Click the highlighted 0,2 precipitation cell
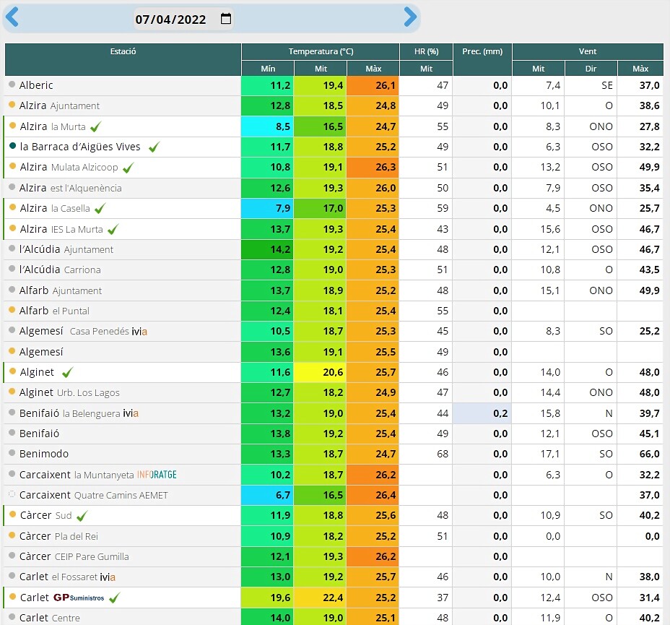This screenshot has height=625, width=670. pos(482,413)
